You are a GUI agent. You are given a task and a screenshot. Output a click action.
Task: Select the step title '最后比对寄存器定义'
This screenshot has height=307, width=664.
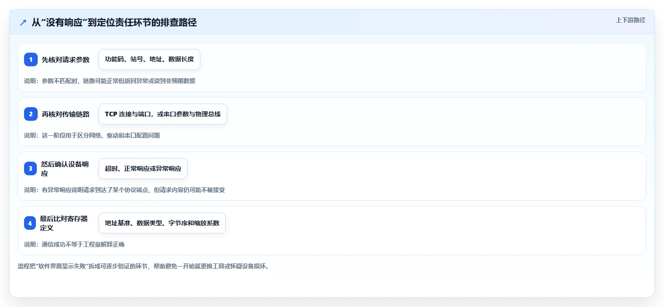pos(64,223)
